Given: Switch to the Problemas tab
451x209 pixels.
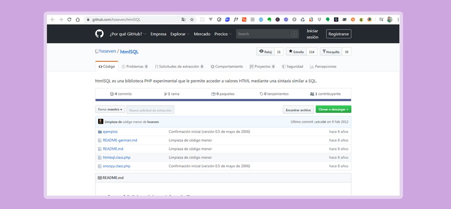Looking at the screenshot, I should point(135,66).
